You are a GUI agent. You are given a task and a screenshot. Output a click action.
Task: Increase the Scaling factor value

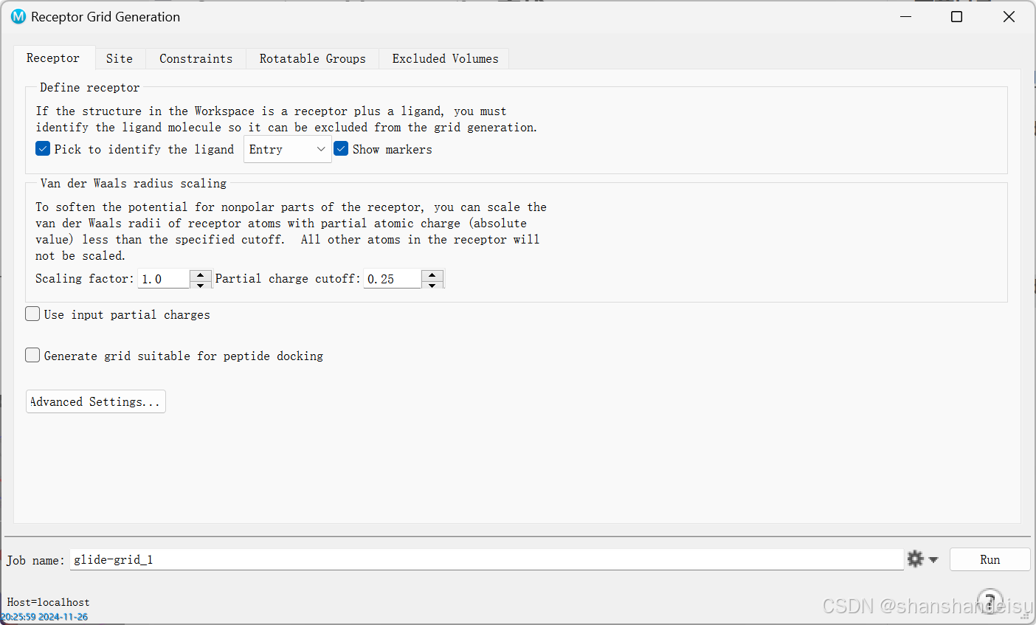coord(201,274)
